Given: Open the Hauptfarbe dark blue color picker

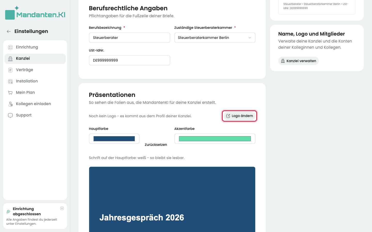Looking at the screenshot, I should click(x=114, y=139).
